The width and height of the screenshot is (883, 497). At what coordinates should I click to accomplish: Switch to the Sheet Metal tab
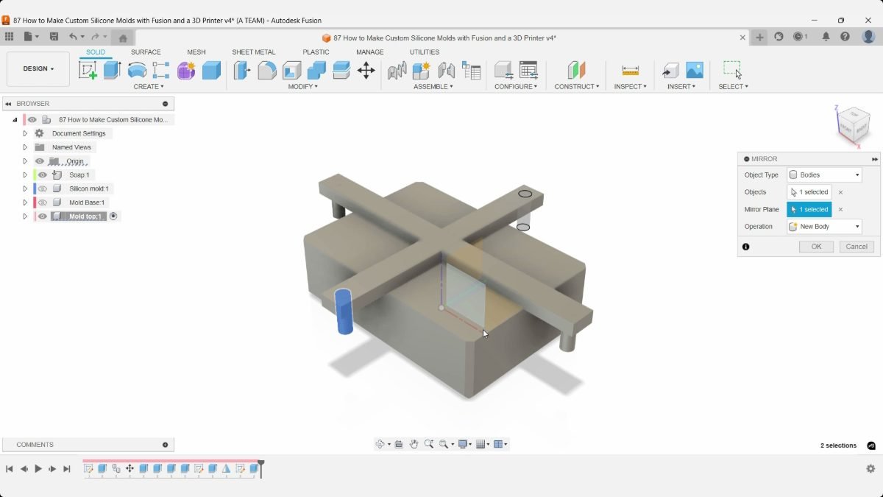pyautogui.click(x=254, y=52)
